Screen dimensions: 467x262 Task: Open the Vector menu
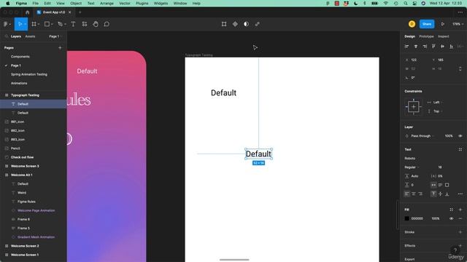[x=125, y=3]
